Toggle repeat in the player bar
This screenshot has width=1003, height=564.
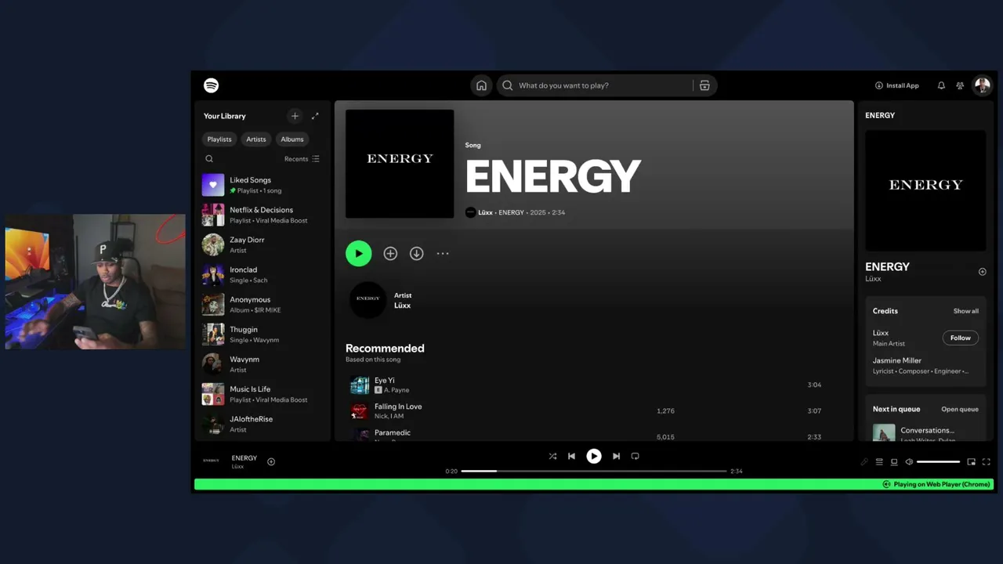(635, 456)
